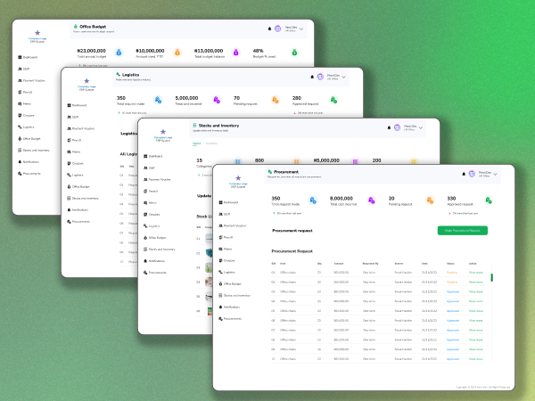Click the Approved status in Procurement row 05
The height and width of the screenshot is (401, 535).
pyautogui.click(x=453, y=311)
